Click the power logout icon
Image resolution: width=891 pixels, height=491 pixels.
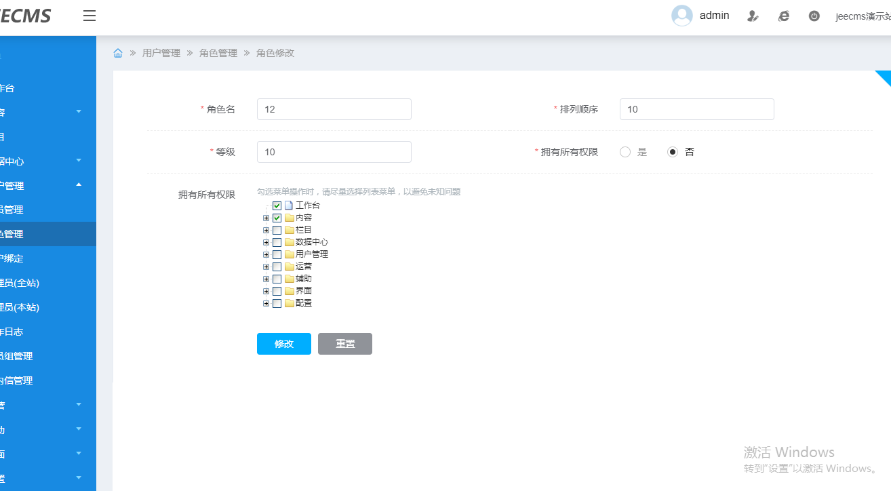814,16
